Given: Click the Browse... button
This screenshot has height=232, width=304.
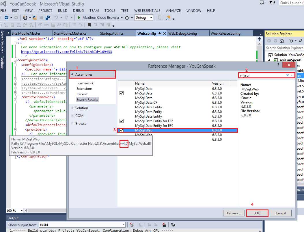Looking at the screenshot, I should 234,213.
